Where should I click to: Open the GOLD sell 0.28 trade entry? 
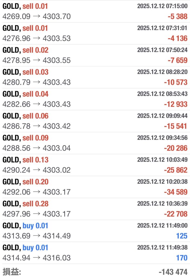pos(95,209)
